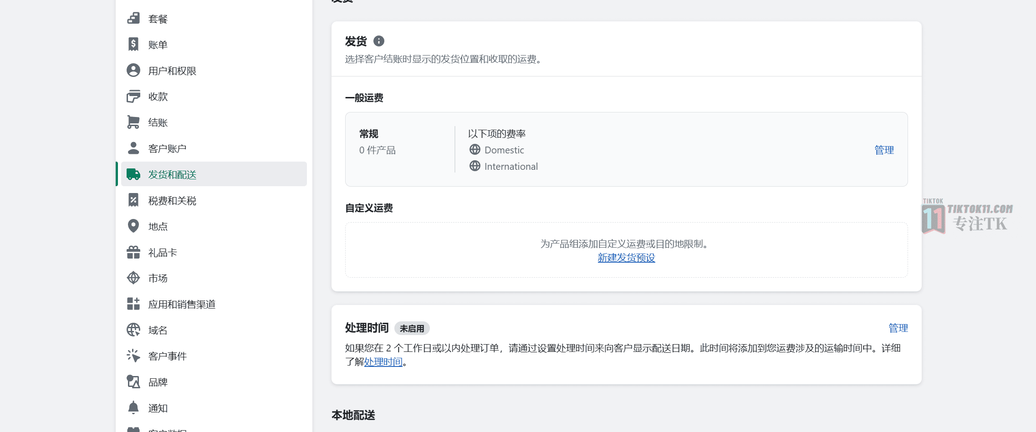The width and height of the screenshot is (1036, 432).
Task: Click 管理 next to 处理时间
Action: 898,328
